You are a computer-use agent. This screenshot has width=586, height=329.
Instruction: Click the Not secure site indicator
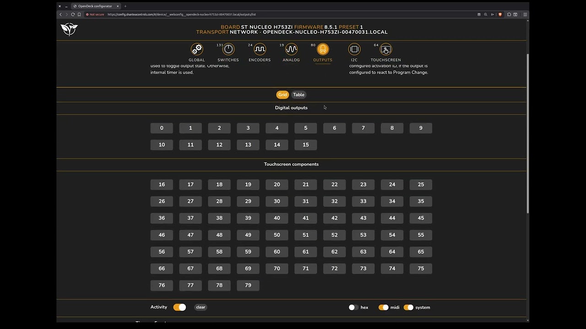coord(95,15)
